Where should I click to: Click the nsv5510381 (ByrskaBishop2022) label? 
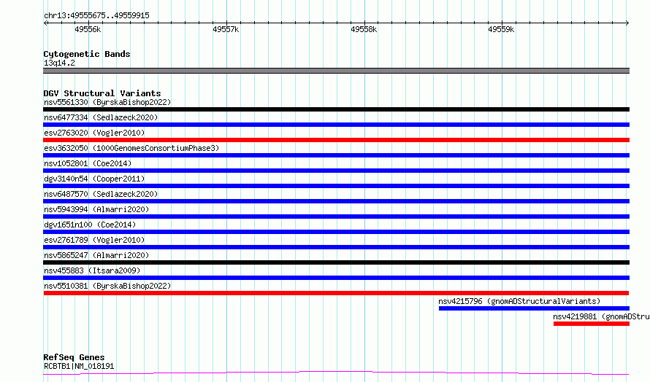[107, 286]
